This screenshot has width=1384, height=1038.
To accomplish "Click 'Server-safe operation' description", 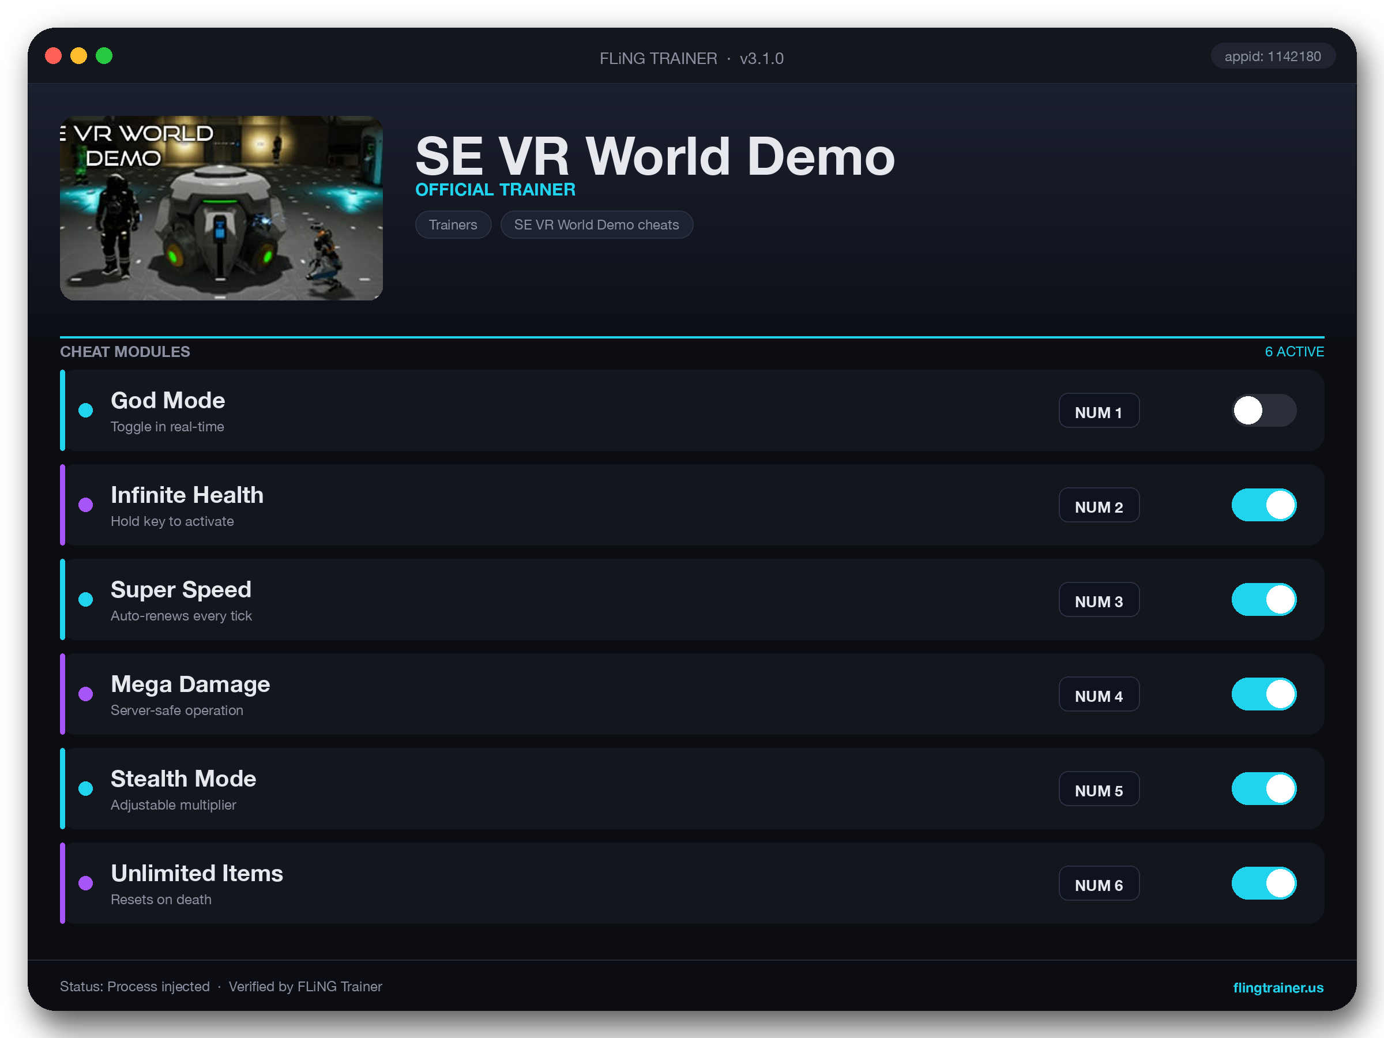I will (x=176, y=710).
